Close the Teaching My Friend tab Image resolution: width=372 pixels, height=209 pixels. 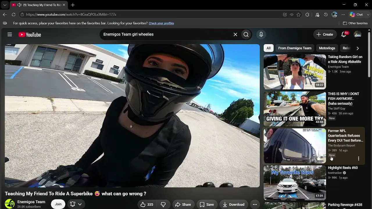tap(64, 5)
